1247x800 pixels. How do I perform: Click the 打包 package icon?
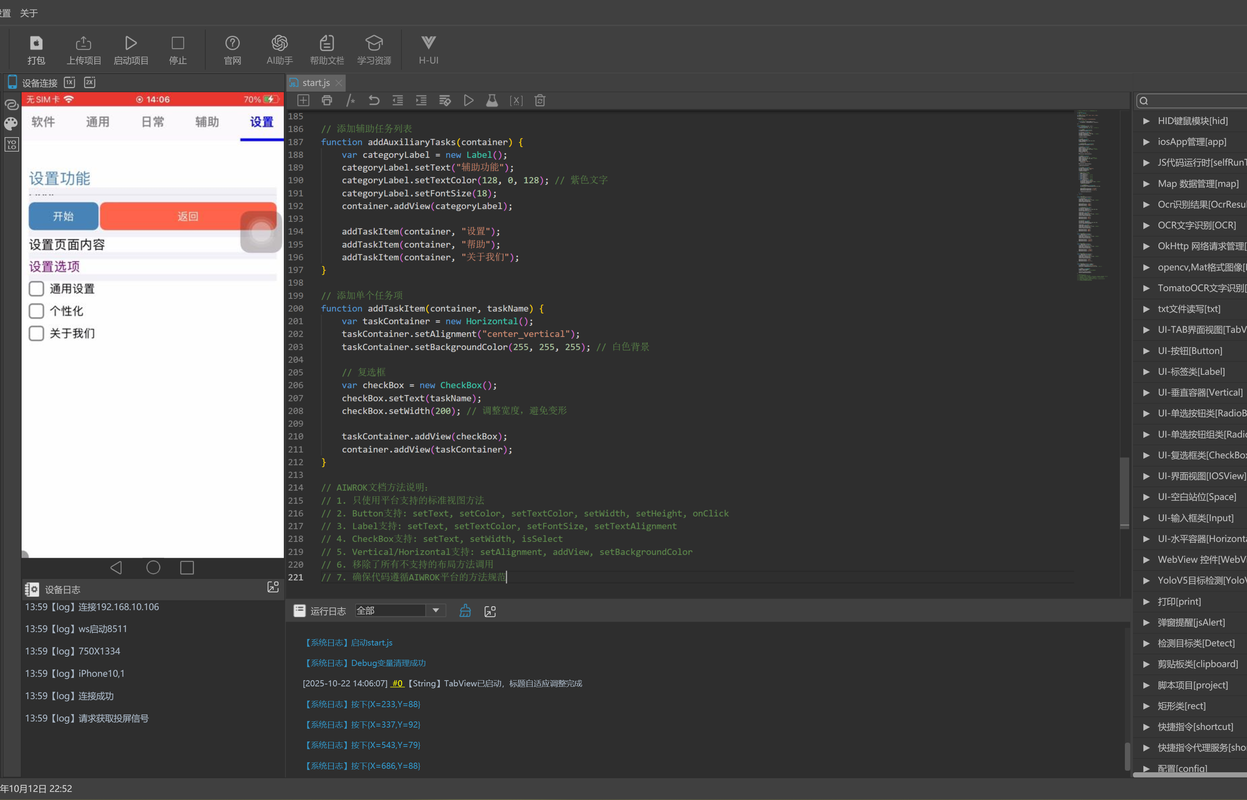(36, 43)
